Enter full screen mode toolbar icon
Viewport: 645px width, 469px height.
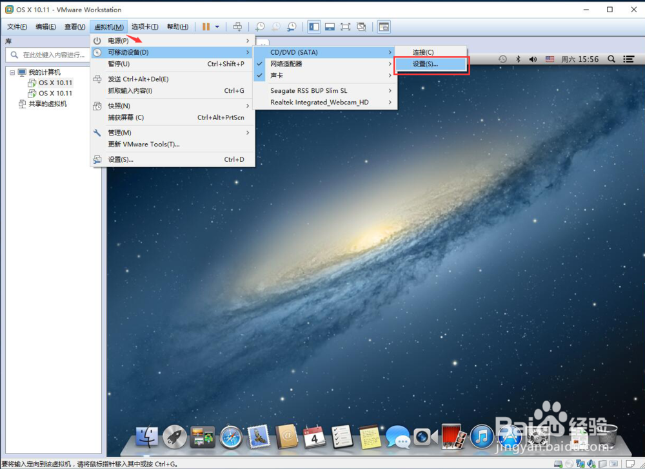346,26
